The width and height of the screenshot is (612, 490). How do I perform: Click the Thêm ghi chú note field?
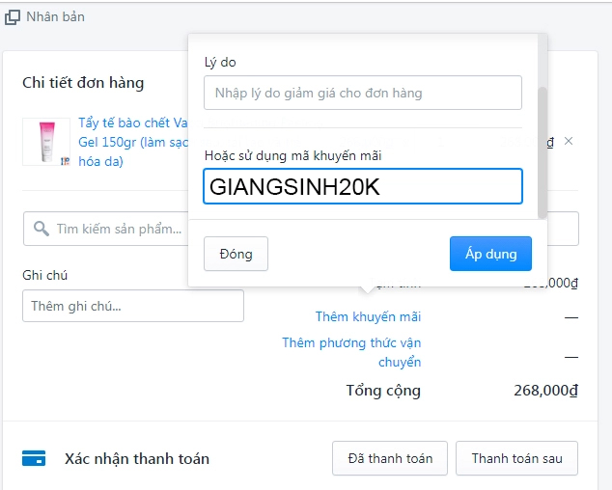click(x=133, y=306)
